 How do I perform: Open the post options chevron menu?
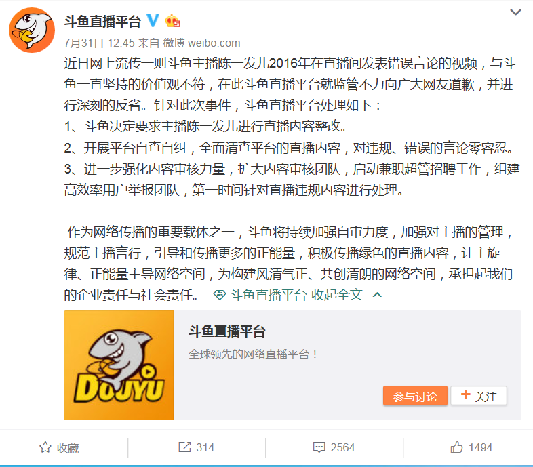[x=515, y=12]
